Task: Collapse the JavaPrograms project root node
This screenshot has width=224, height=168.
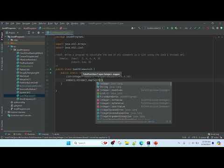Action: [6, 37]
